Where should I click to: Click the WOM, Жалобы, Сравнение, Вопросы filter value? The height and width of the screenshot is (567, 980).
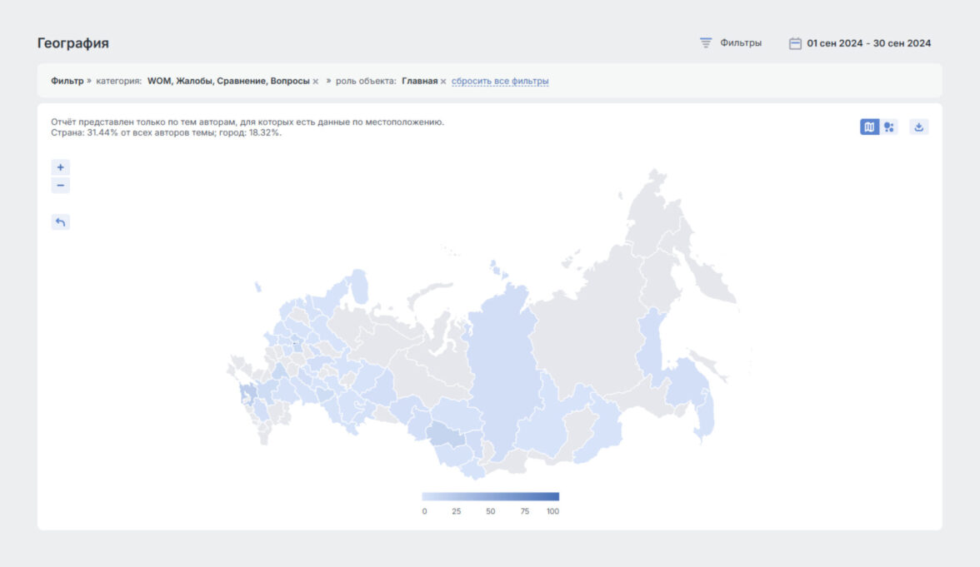click(228, 82)
